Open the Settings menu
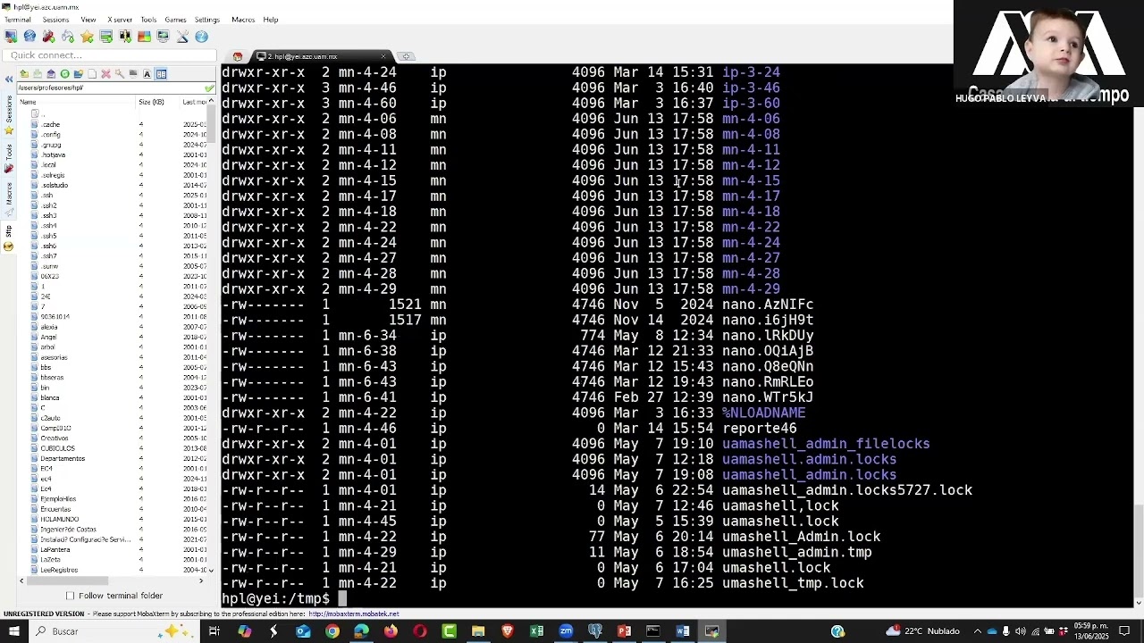Screen dimensions: 1144x643 (207, 20)
